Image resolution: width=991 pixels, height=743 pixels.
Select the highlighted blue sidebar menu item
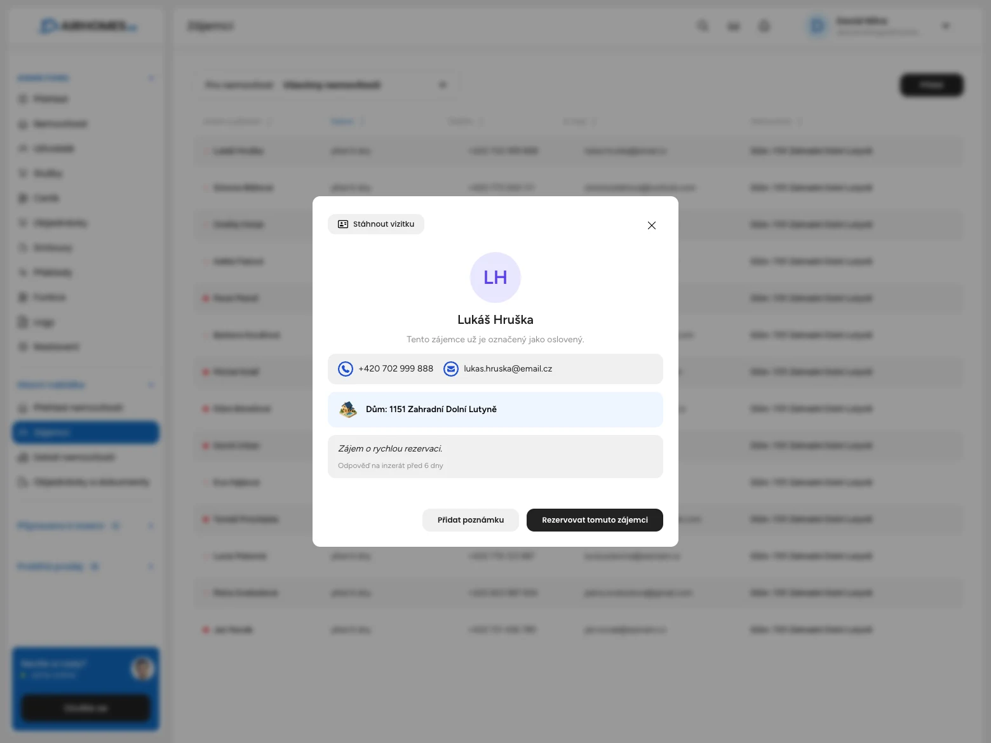click(86, 432)
